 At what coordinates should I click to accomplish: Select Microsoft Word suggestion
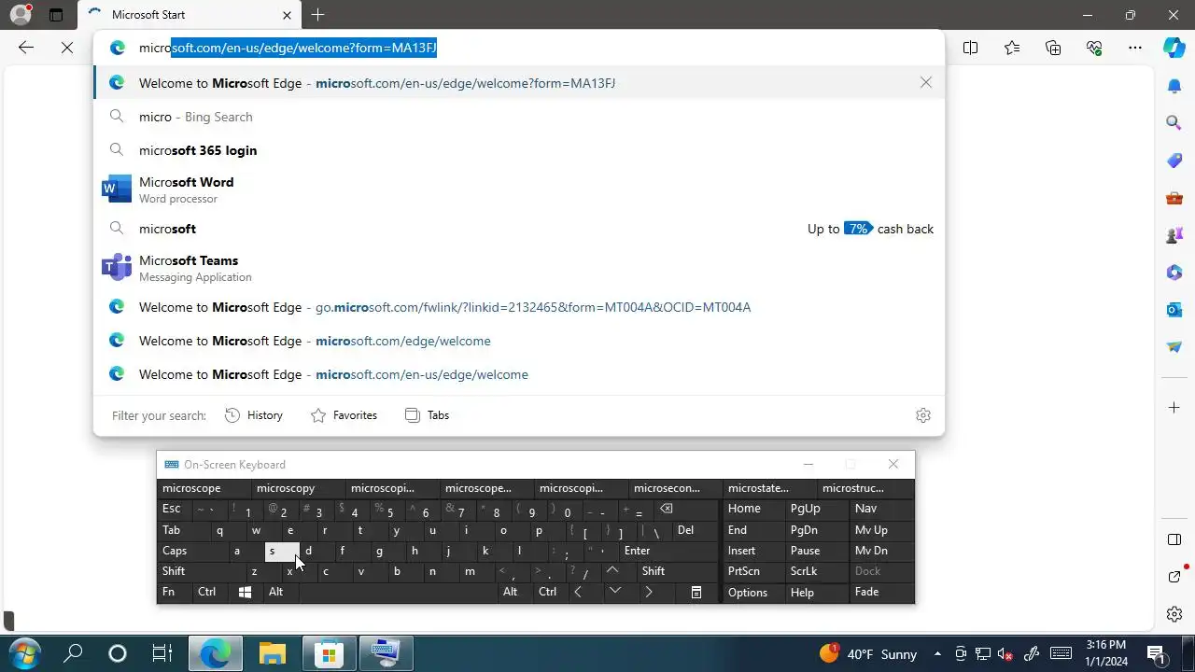(519, 189)
